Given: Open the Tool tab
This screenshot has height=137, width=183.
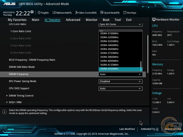Looking at the screenshot, I should 118,20.
